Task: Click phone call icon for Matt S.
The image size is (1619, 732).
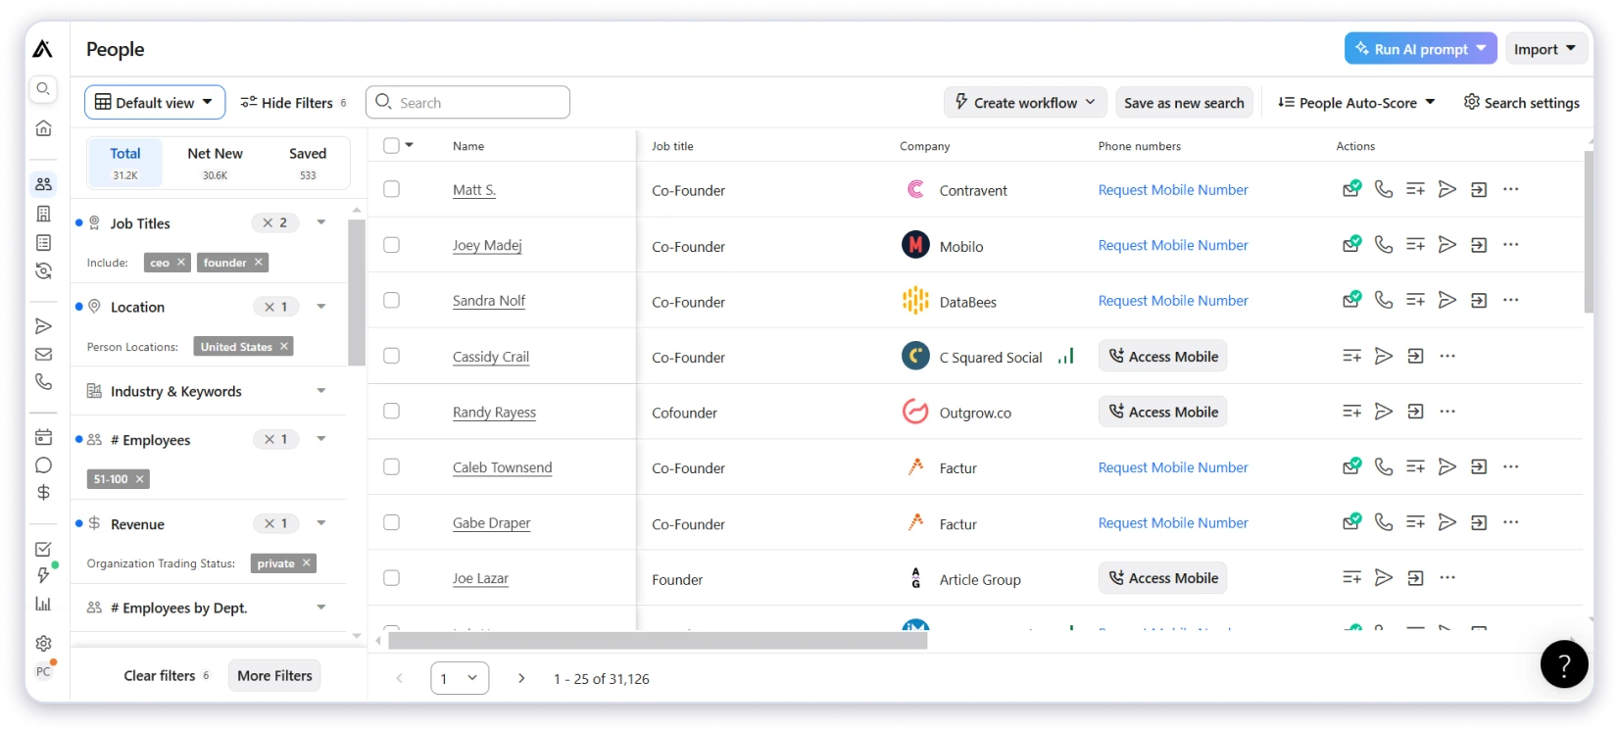Action: (x=1383, y=190)
